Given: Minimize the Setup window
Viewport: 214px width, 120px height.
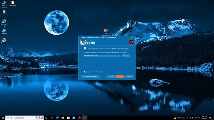Looking at the screenshot, I should tap(131, 37).
